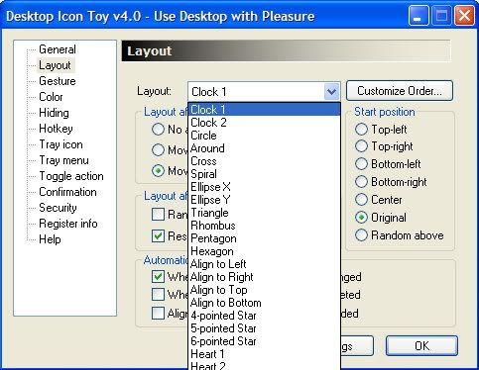Pick Ellipse Y layout
Image resolution: width=479 pixels, height=370 pixels.
point(265,200)
